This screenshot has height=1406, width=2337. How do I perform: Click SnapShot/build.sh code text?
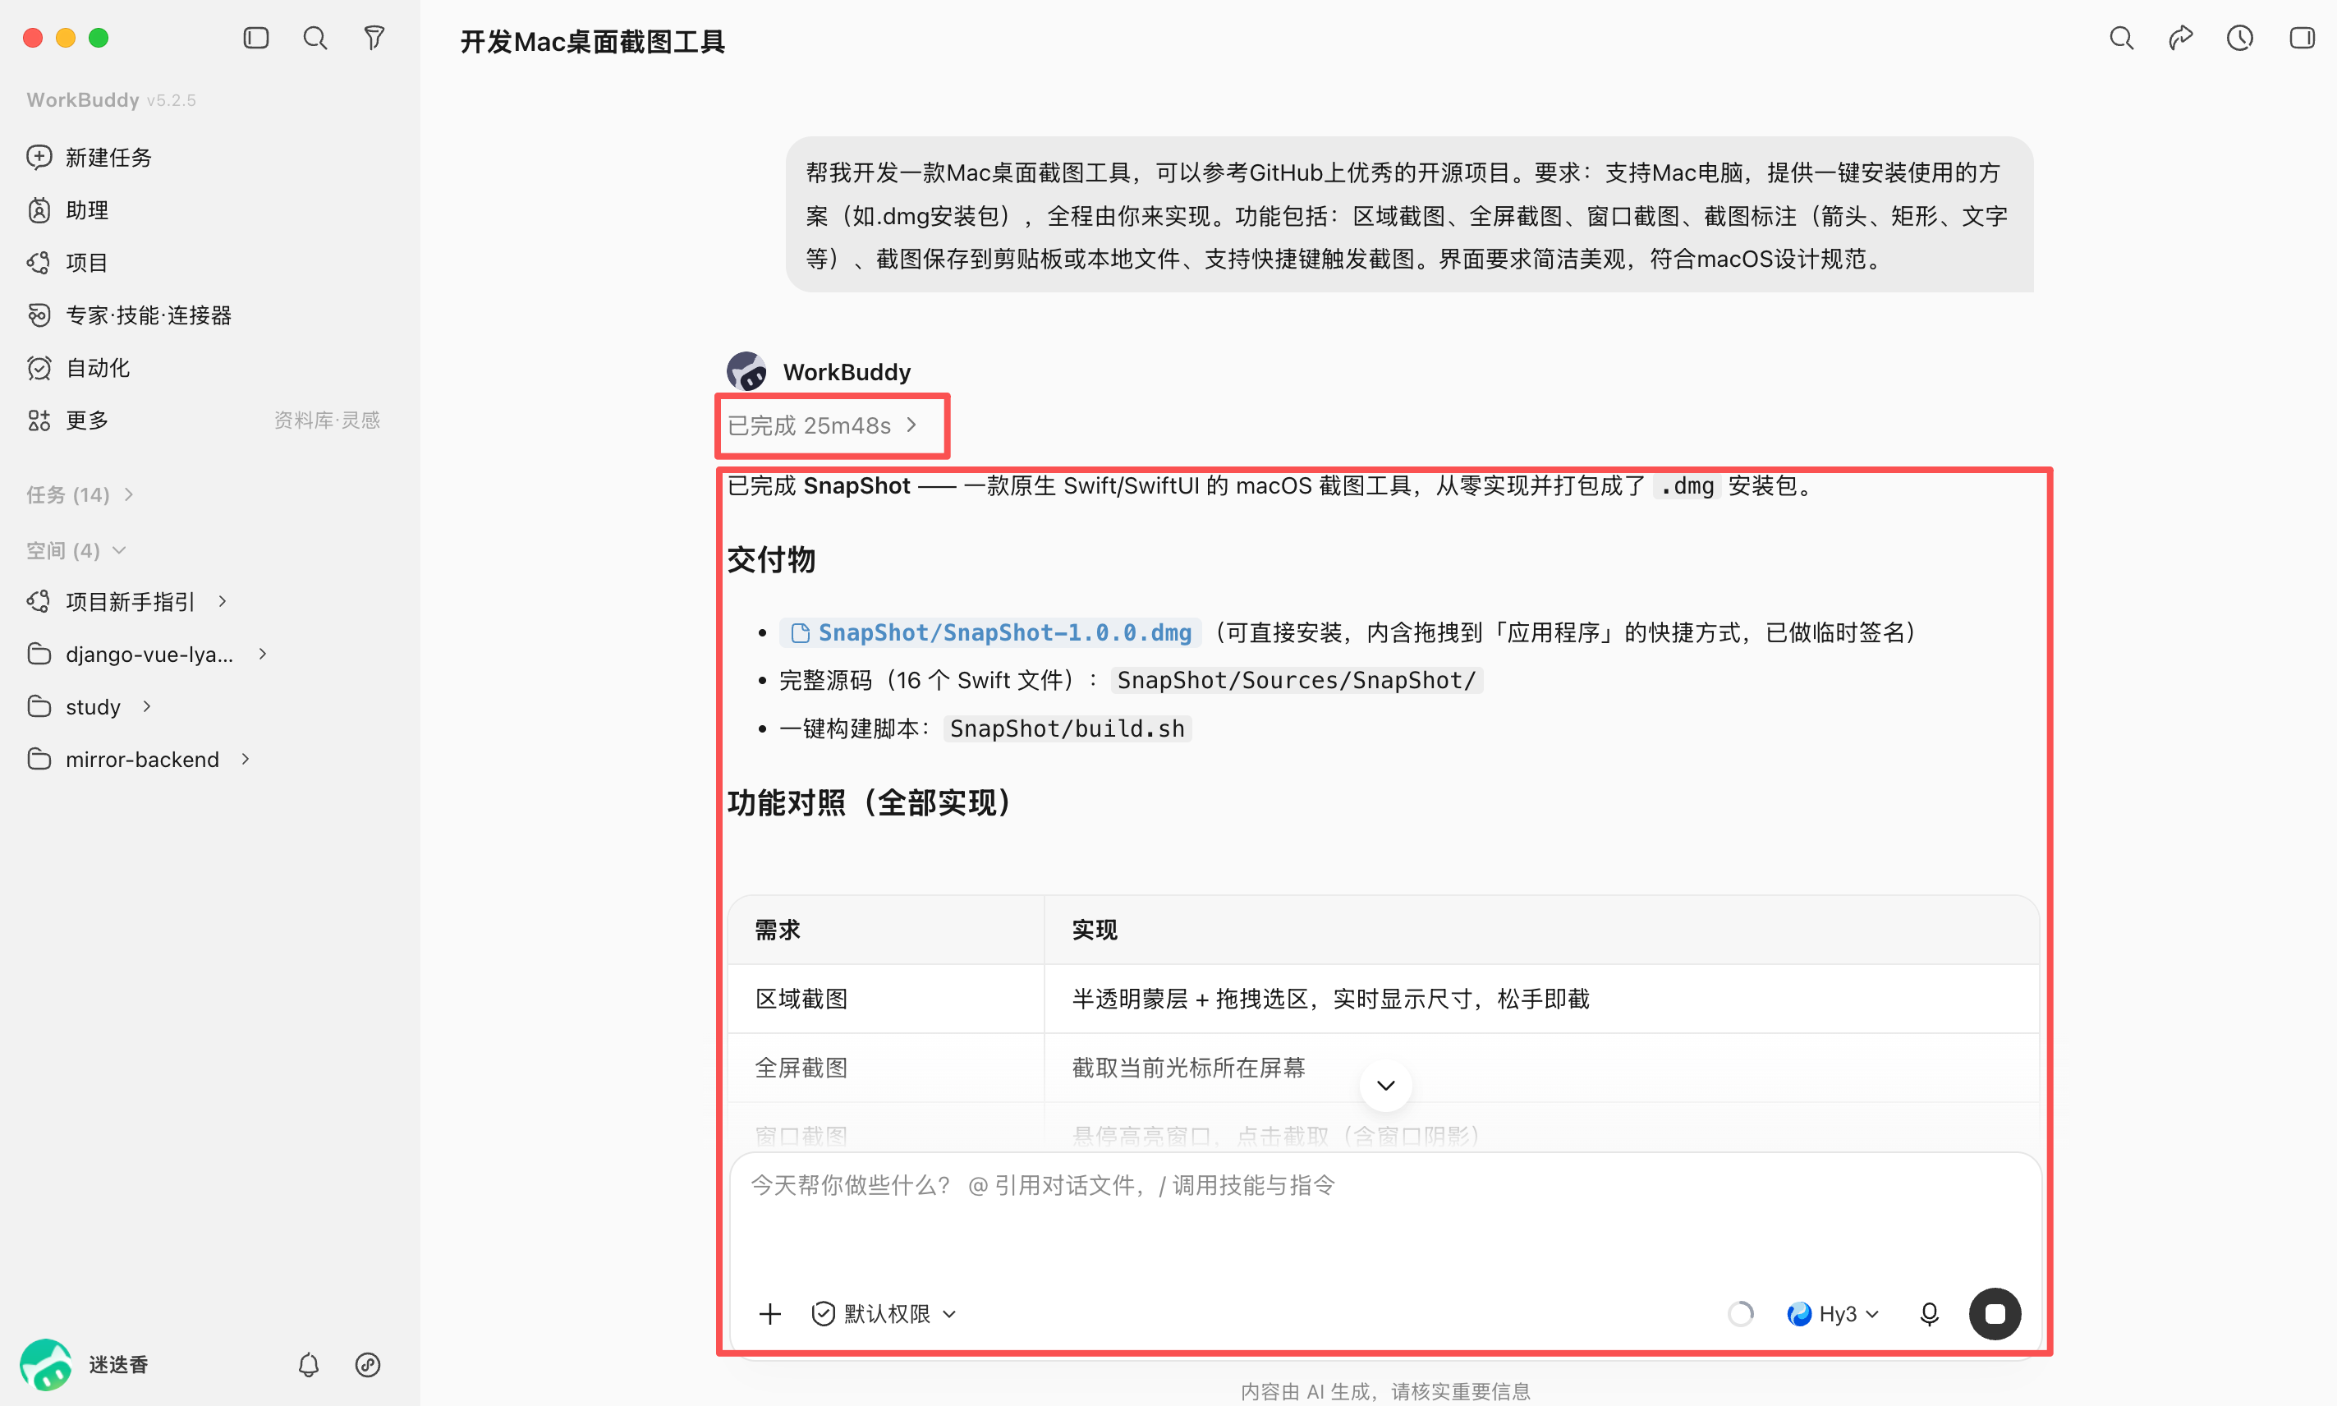coord(1067,728)
